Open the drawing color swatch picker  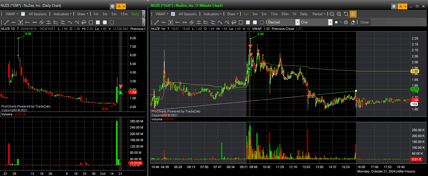338,22
